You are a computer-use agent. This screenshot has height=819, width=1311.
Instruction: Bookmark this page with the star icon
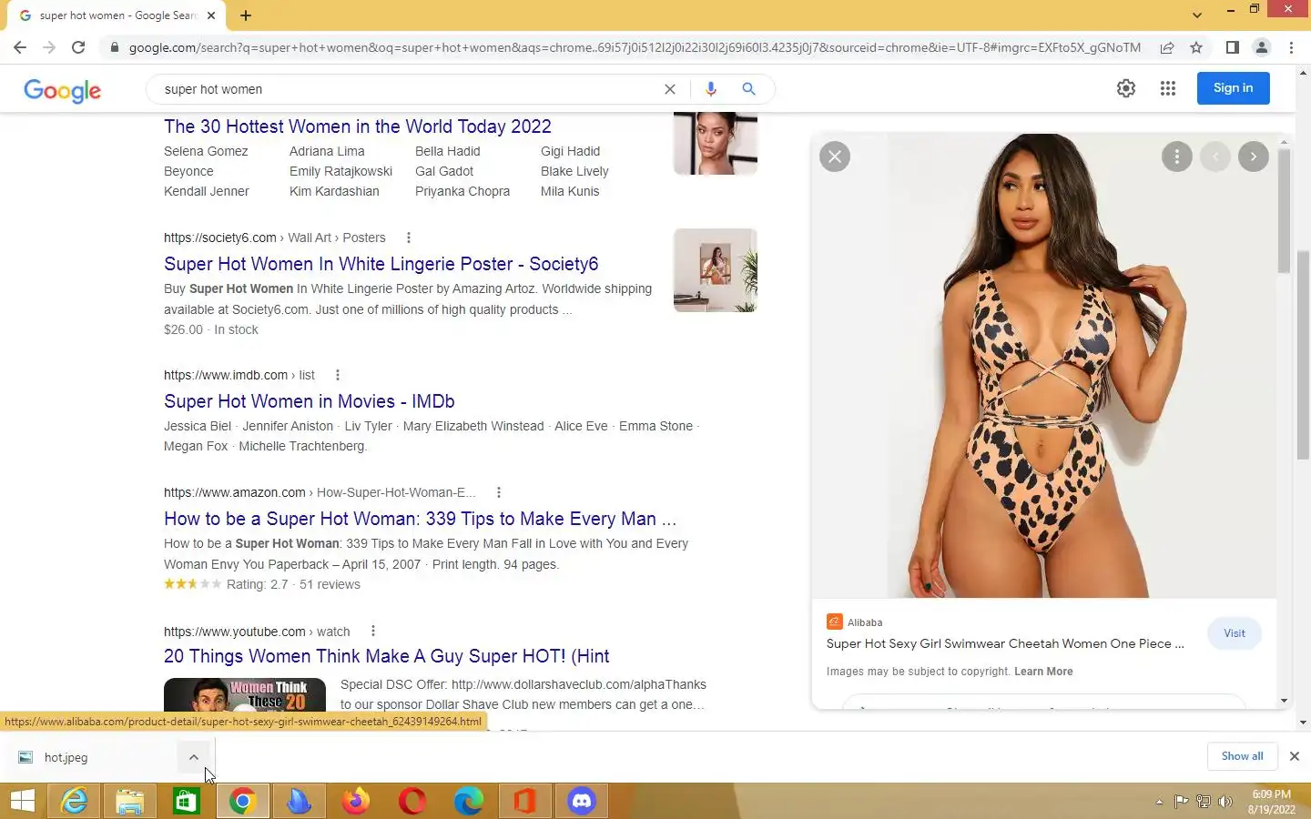(1196, 47)
